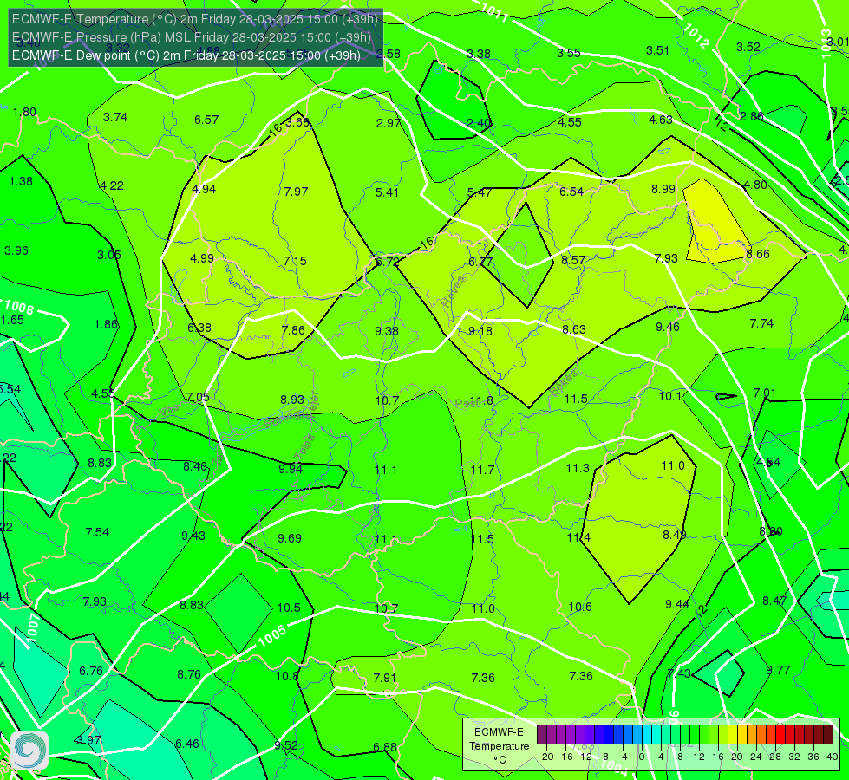Click the dew point value 8.93
This screenshot has height=780, width=849.
[292, 400]
